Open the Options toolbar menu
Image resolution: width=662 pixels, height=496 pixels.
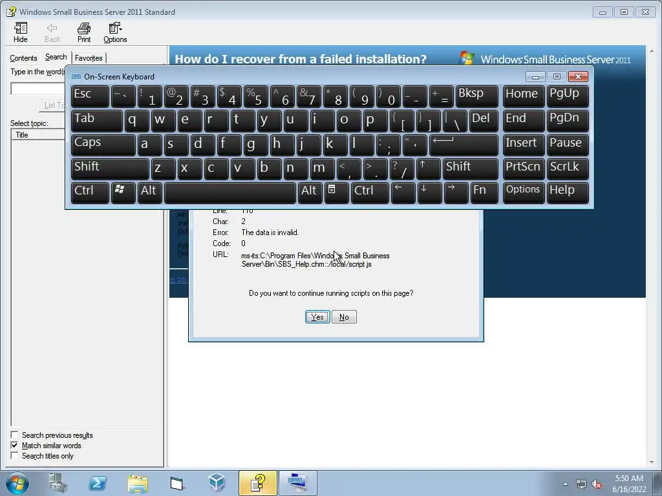[x=115, y=32]
